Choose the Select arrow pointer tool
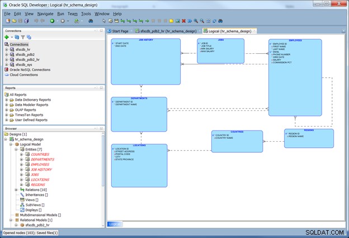Image resolution: width=349 pixels, height=238 pixels. [x=104, y=21]
